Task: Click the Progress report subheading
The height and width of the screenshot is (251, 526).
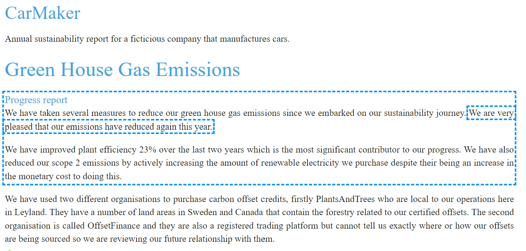Action: (x=36, y=100)
